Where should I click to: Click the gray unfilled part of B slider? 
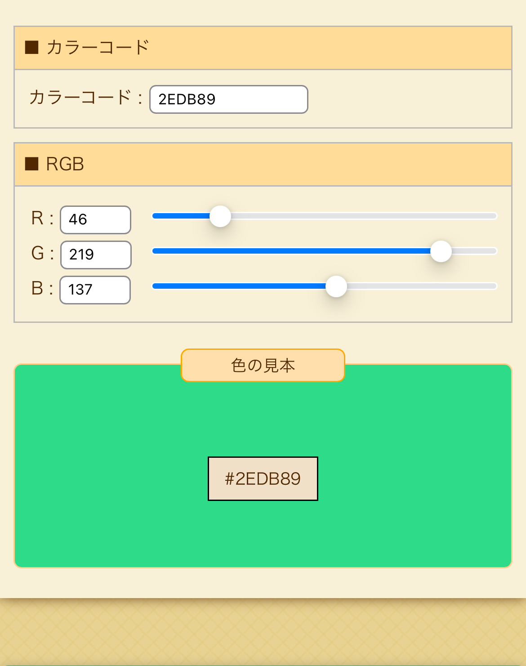coord(418,286)
